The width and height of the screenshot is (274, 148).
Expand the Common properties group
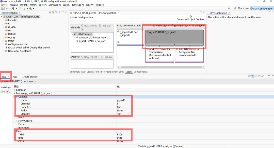pyautogui.click(x=15, y=90)
